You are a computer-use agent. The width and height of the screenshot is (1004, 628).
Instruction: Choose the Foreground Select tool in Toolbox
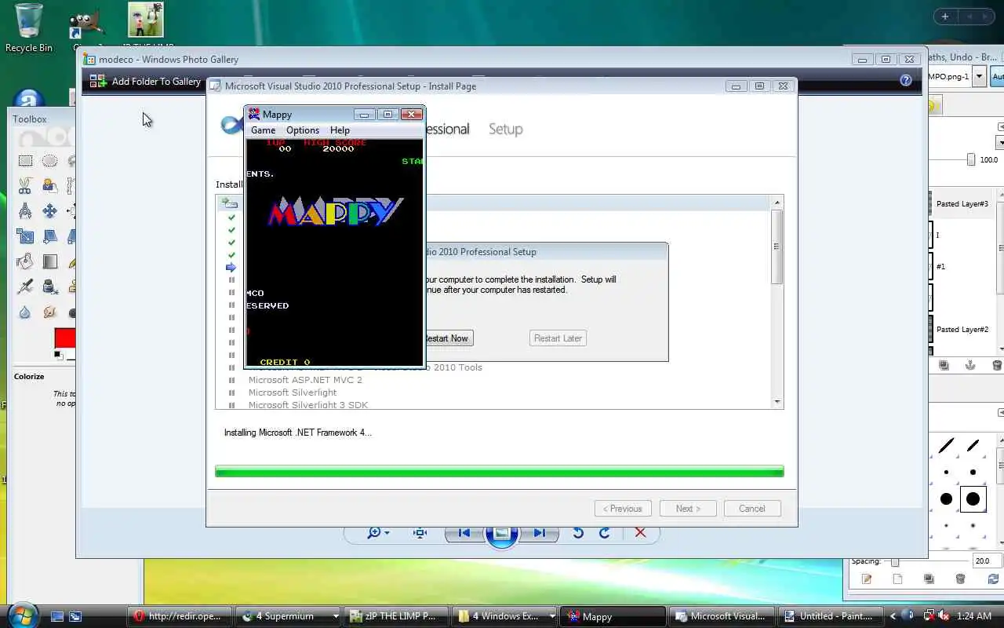(49, 186)
